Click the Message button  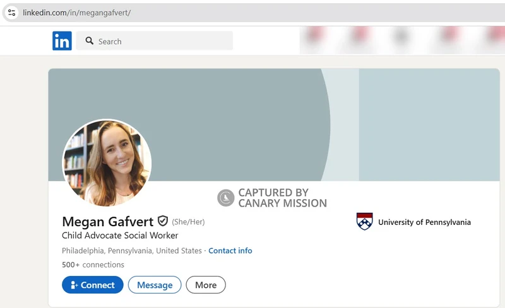click(155, 285)
